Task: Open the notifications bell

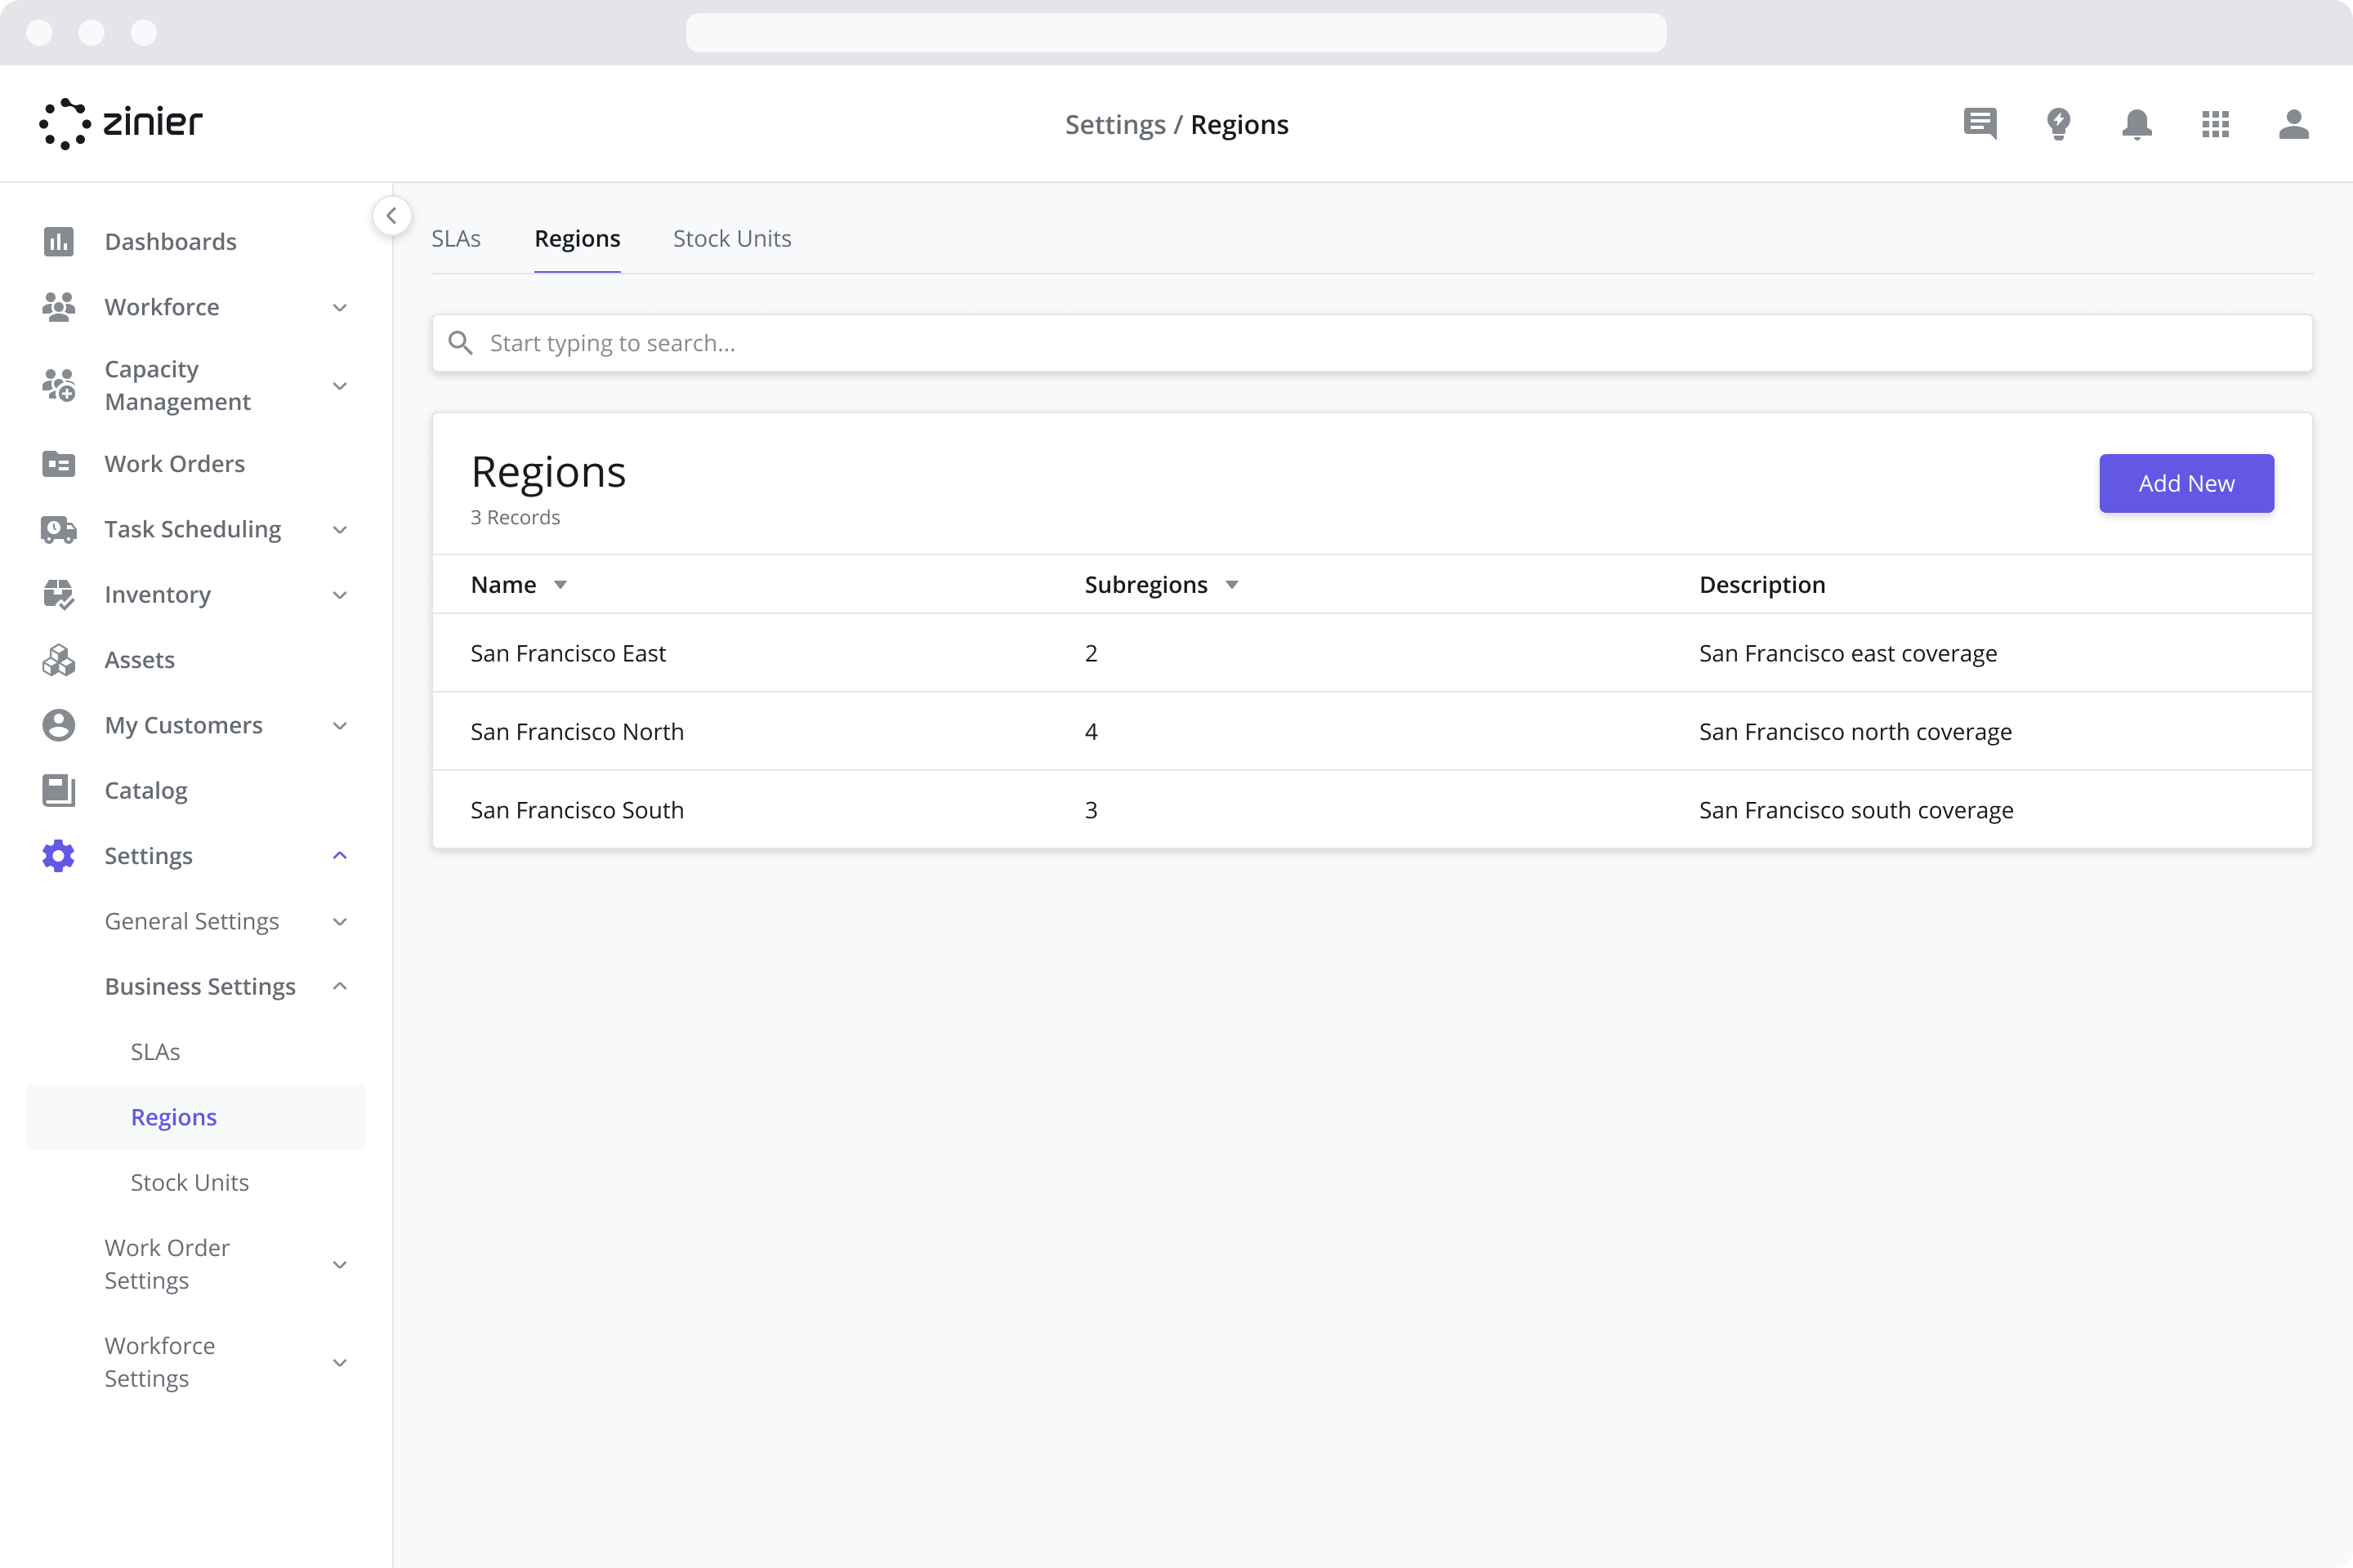Action: pyautogui.click(x=2137, y=124)
